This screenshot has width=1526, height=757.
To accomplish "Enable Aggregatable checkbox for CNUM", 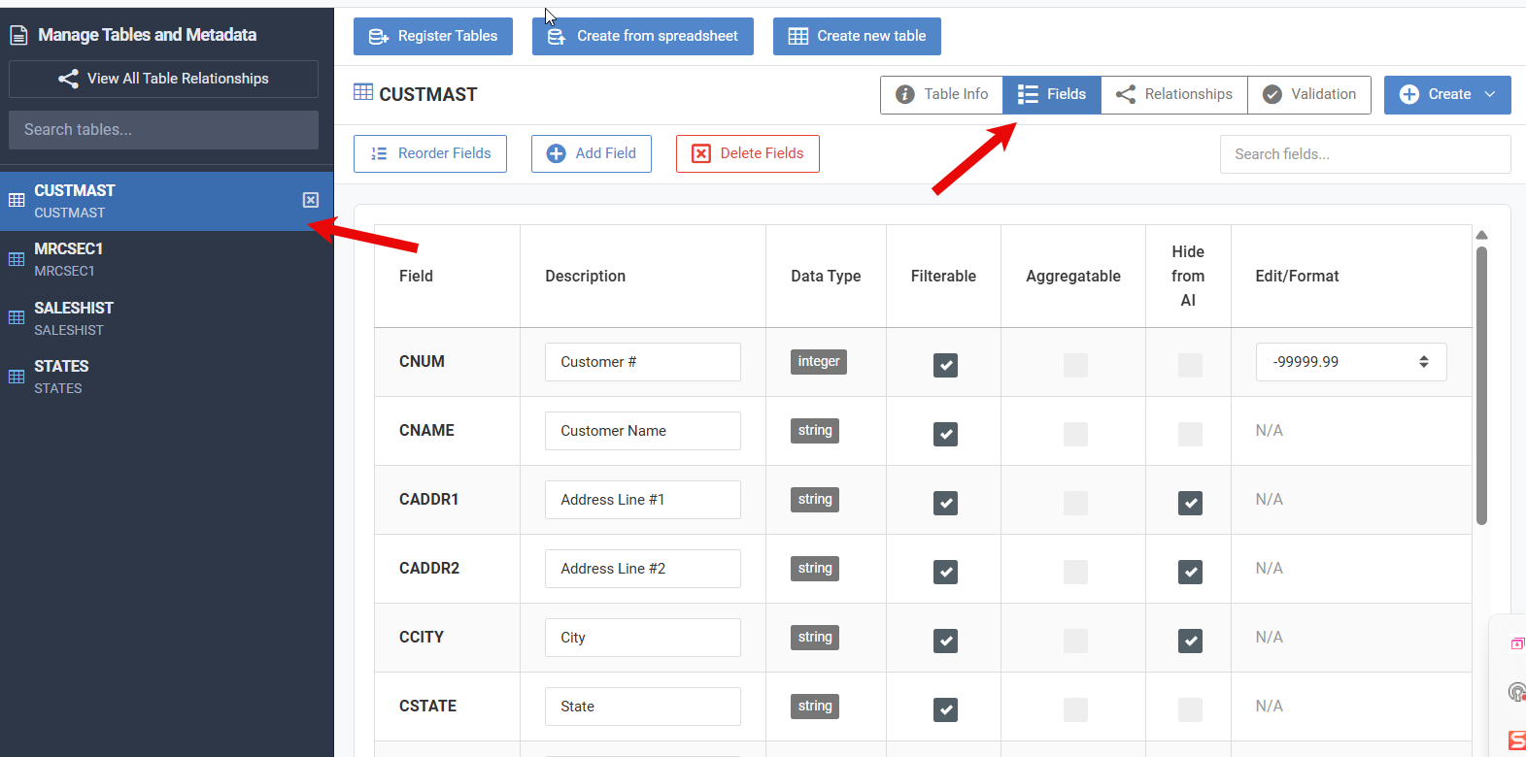I will click(x=1075, y=365).
